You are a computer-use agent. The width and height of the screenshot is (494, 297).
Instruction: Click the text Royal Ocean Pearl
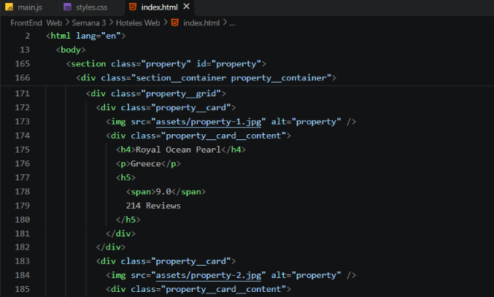[178, 150]
